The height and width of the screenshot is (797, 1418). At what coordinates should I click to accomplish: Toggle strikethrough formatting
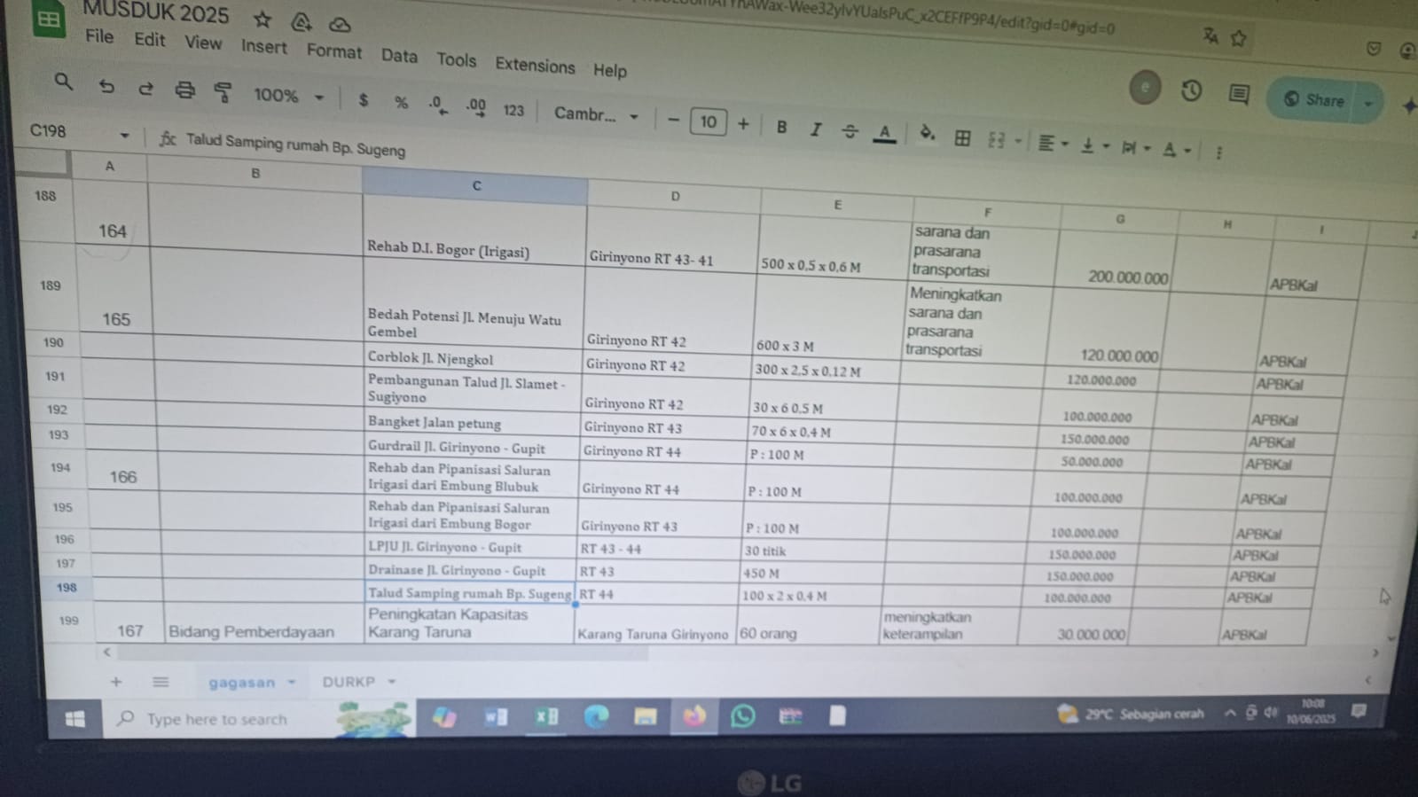click(850, 131)
